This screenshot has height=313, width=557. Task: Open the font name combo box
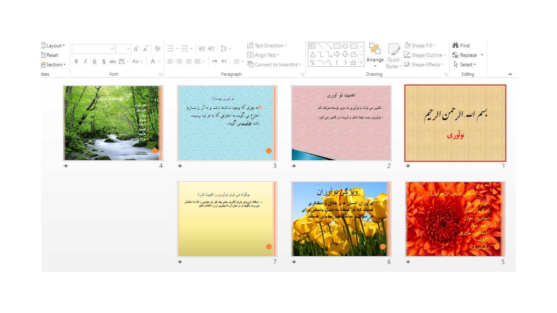[93, 49]
